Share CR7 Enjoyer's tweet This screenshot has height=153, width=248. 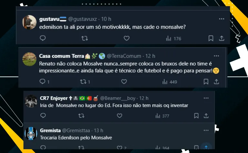[206, 116]
